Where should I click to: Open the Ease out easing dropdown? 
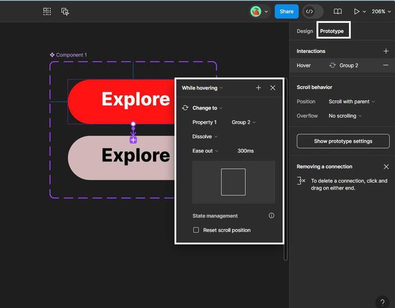[x=205, y=151]
